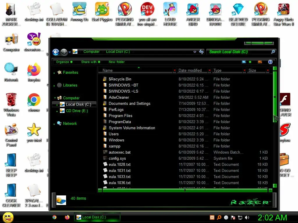The height and width of the screenshot is (223, 298).
Task: Open the Date modified filter dropdown
Action: click(210, 70)
